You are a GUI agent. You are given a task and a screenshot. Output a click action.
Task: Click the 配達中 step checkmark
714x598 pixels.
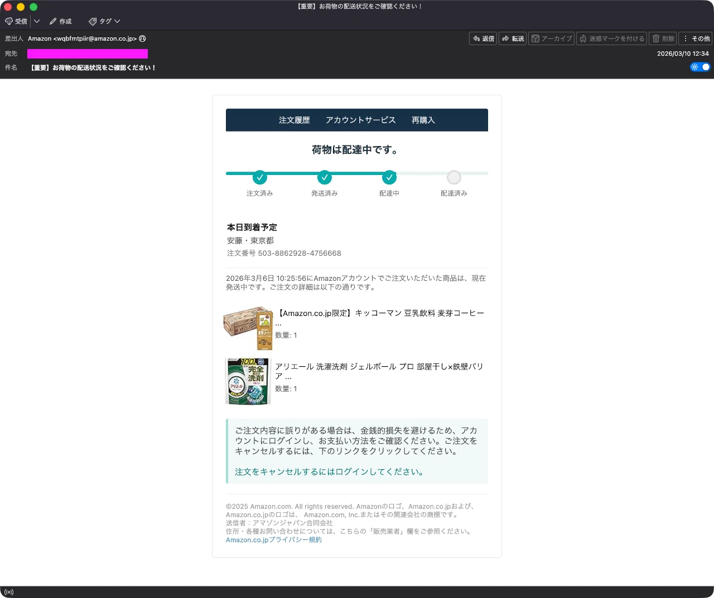389,177
